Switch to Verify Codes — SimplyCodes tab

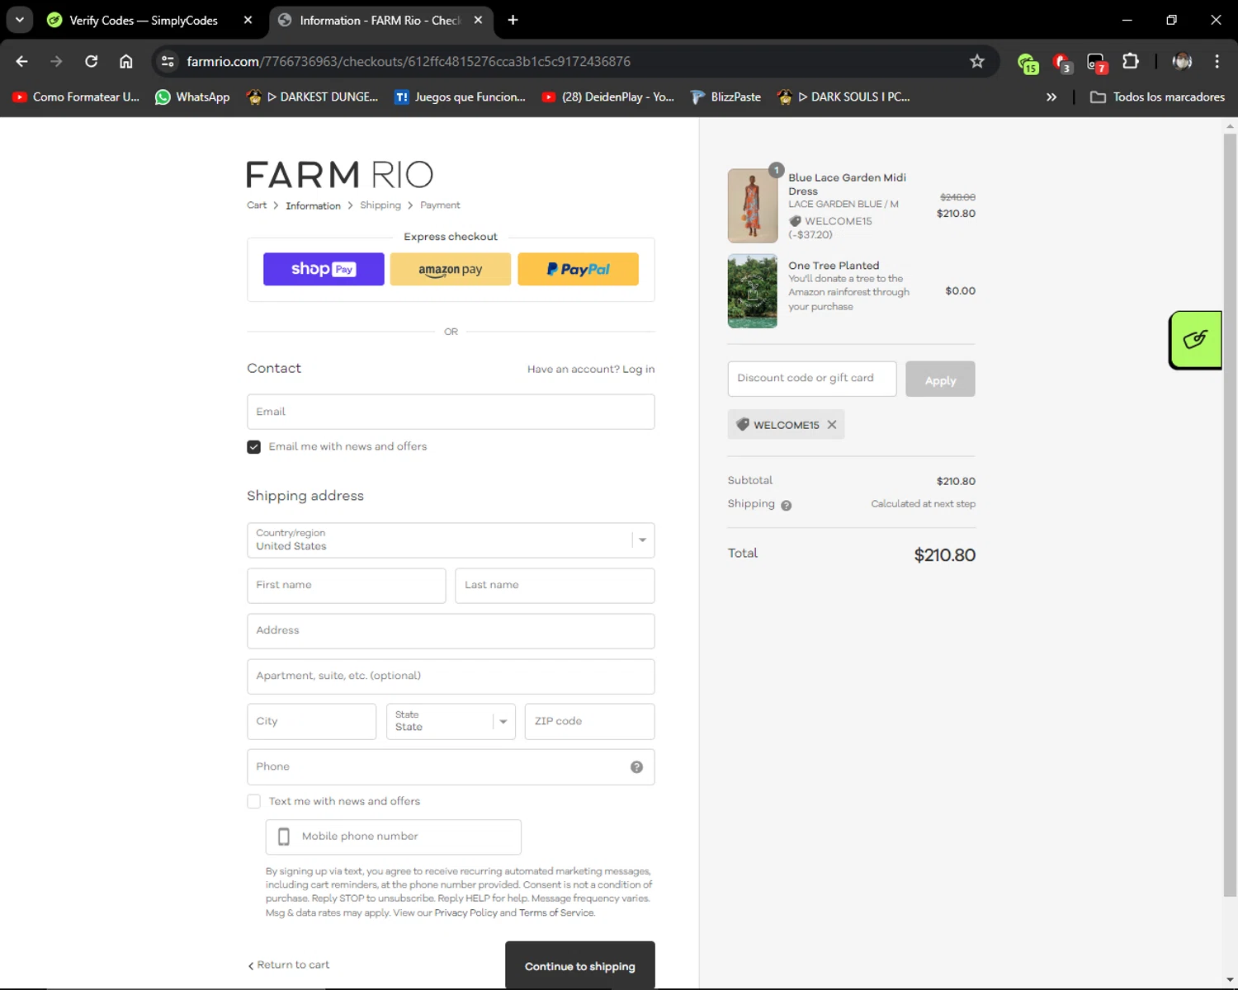click(x=143, y=20)
